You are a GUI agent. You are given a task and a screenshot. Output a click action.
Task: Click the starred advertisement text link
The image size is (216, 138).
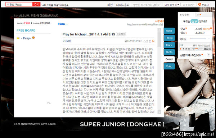click(x=55, y=5)
